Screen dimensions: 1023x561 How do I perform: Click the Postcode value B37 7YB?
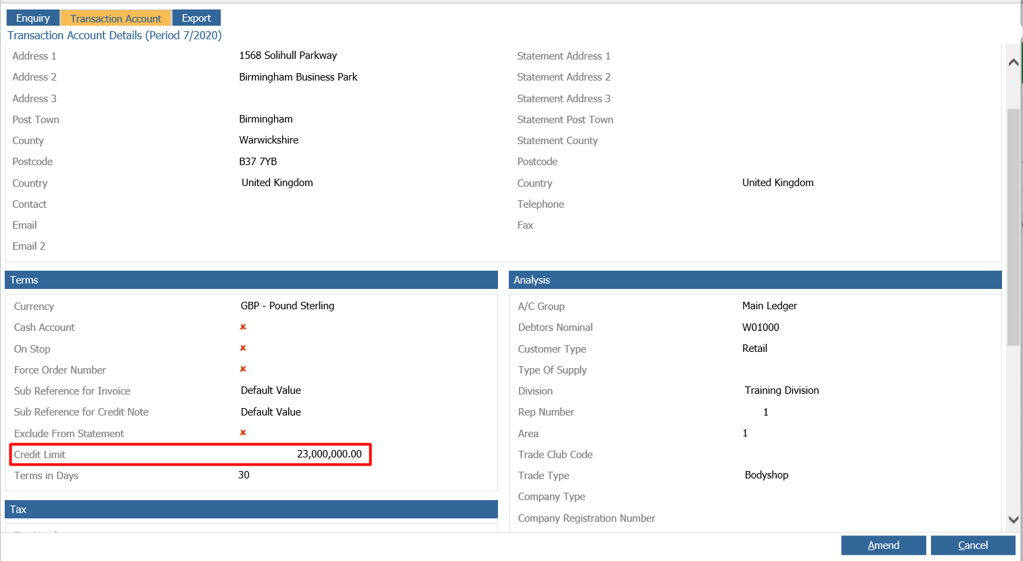tap(258, 162)
